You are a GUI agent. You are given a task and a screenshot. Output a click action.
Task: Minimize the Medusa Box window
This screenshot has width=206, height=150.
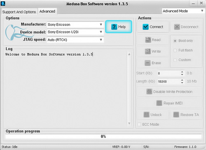193,4
